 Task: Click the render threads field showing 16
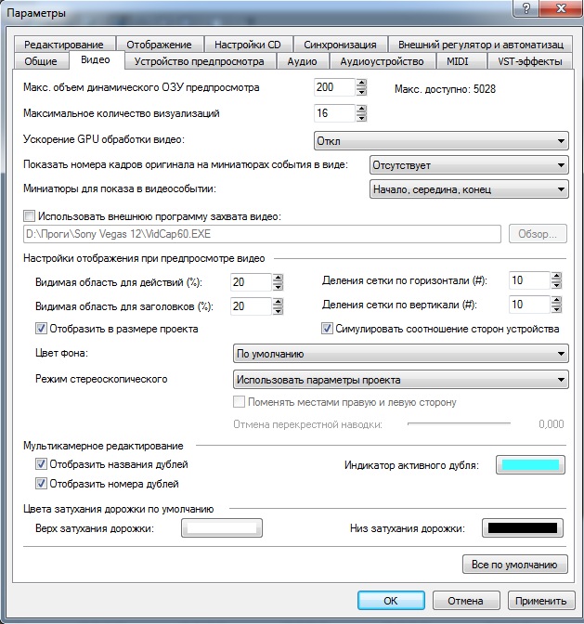point(334,113)
